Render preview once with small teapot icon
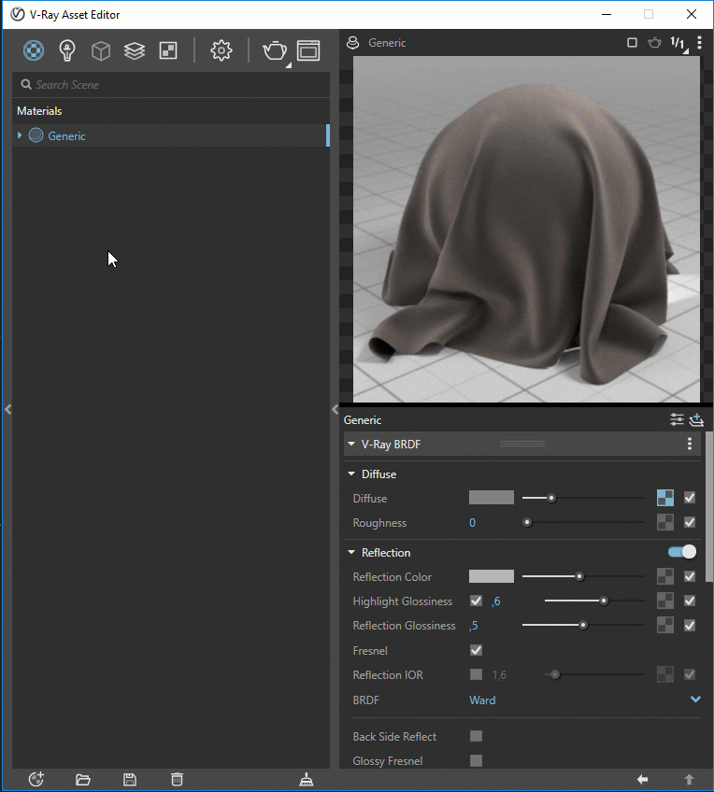The width and height of the screenshot is (714, 792). pos(654,42)
